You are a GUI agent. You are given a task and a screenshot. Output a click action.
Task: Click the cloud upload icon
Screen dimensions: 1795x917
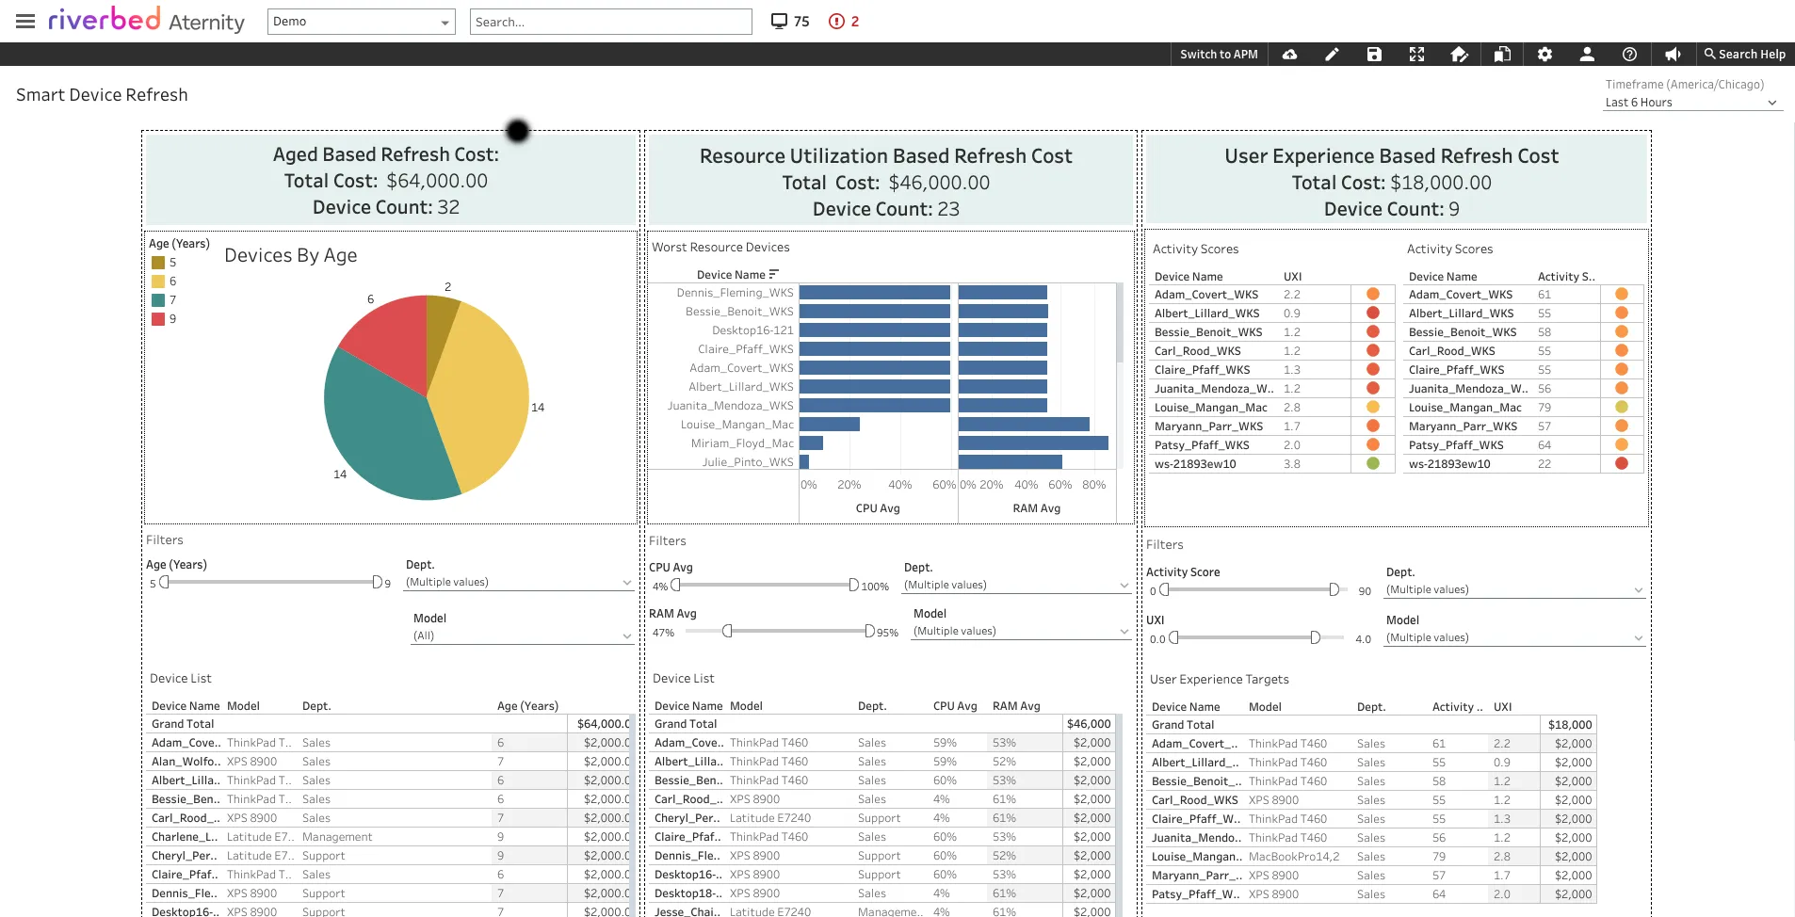point(1289,54)
